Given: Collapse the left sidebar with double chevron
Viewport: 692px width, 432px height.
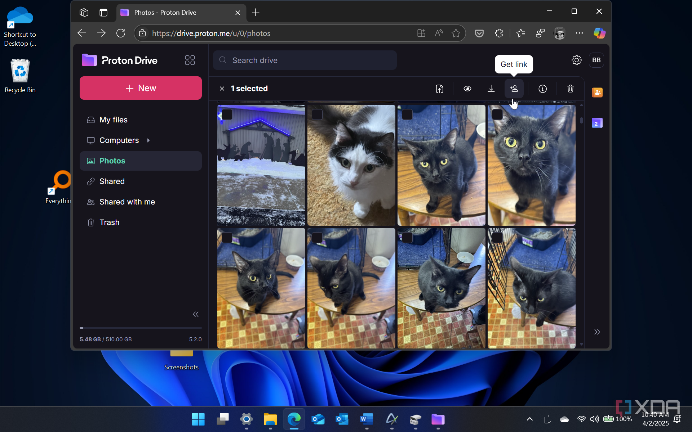Looking at the screenshot, I should [196, 314].
